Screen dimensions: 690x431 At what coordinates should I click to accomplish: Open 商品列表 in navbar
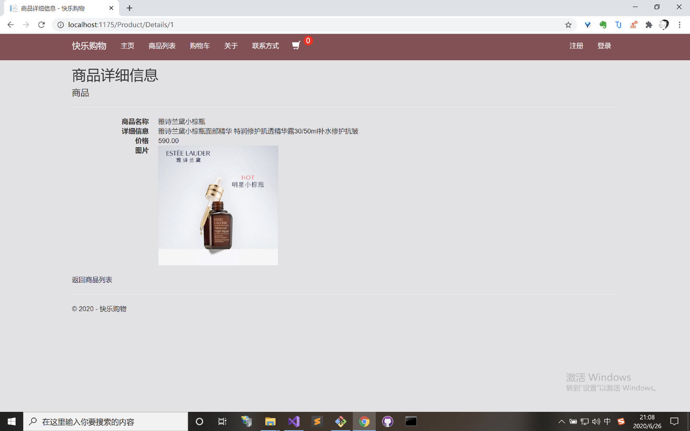(162, 46)
